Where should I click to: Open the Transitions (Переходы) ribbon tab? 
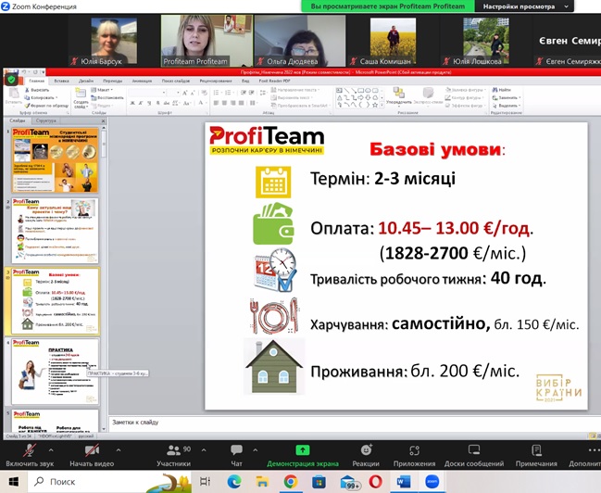(x=112, y=81)
